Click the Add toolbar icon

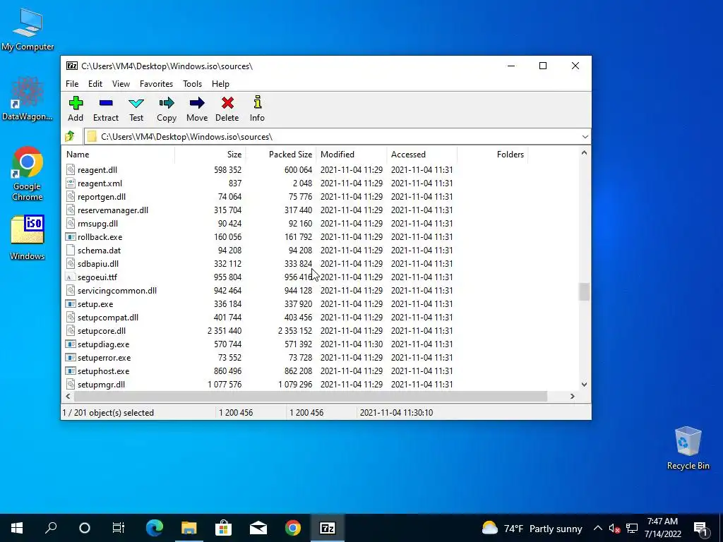coord(76,103)
